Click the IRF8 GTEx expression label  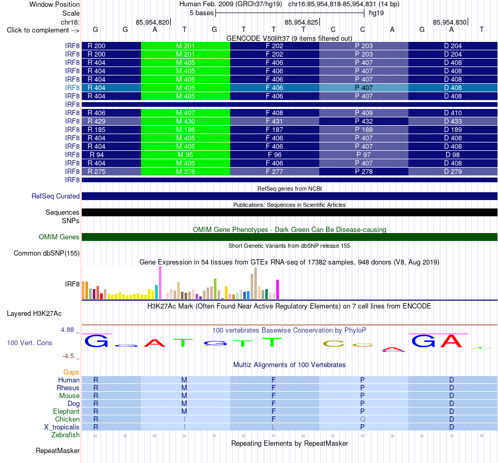[72, 284]
